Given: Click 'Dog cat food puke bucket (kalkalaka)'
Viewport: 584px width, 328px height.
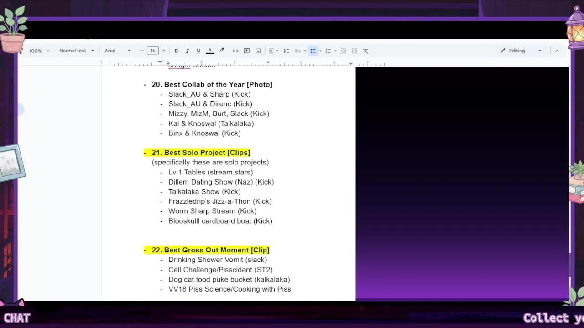Looking at the screenshot, I should 229,279.
